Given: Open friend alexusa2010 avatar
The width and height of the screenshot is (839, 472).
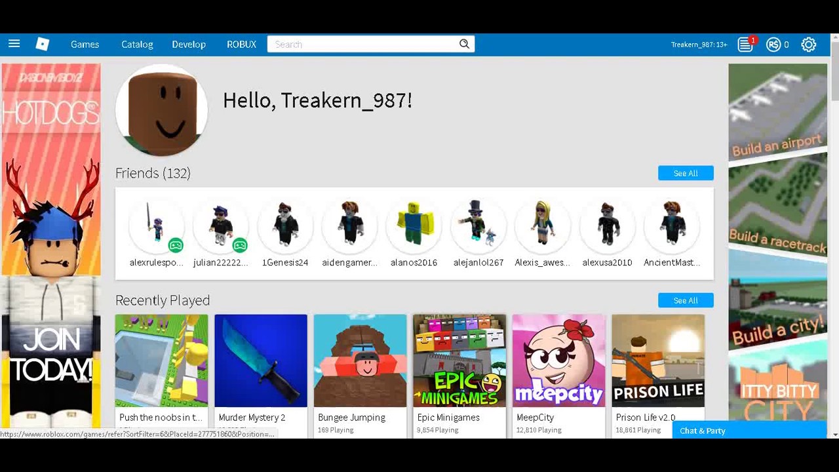Looking at the screenshot, I should pos(607,225).
